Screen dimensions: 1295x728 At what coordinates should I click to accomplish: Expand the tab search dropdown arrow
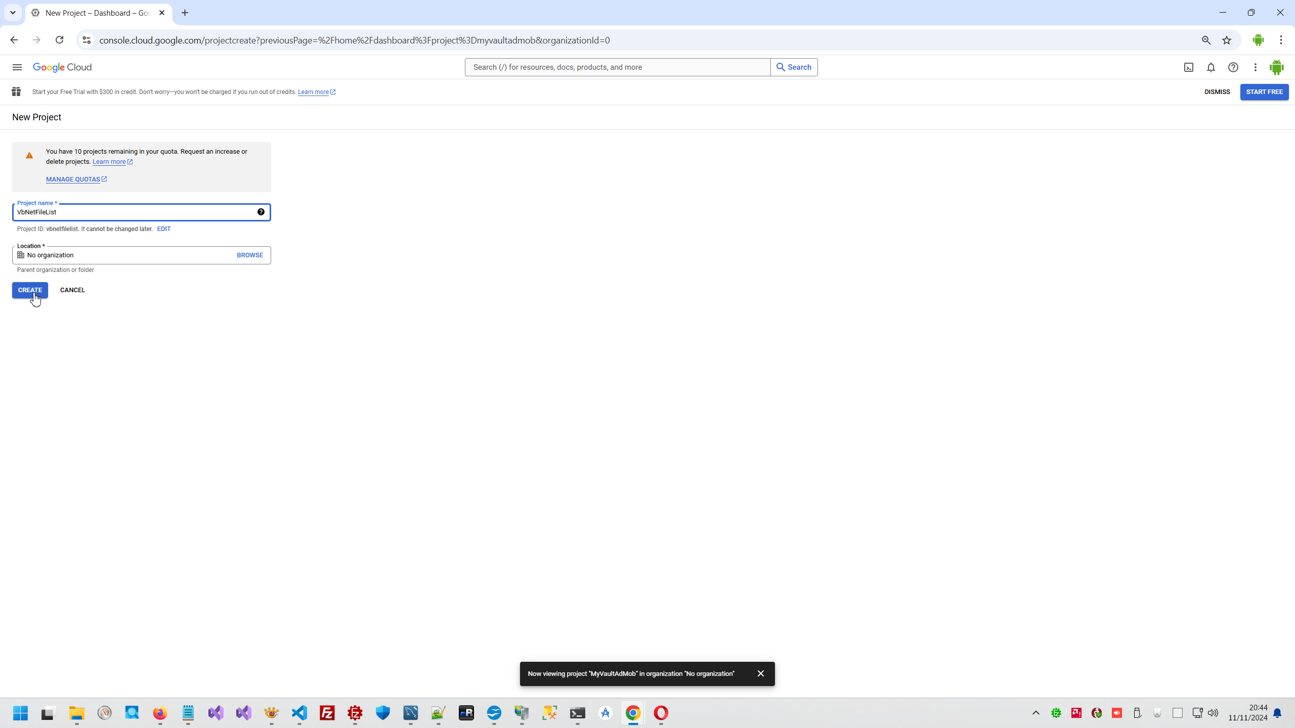coord(13,13)
